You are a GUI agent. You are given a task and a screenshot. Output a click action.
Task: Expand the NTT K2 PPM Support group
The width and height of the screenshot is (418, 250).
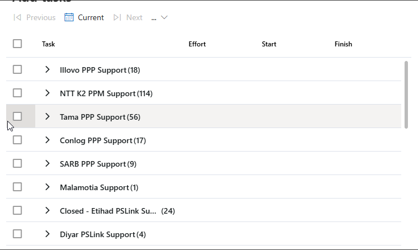point(48,93)
